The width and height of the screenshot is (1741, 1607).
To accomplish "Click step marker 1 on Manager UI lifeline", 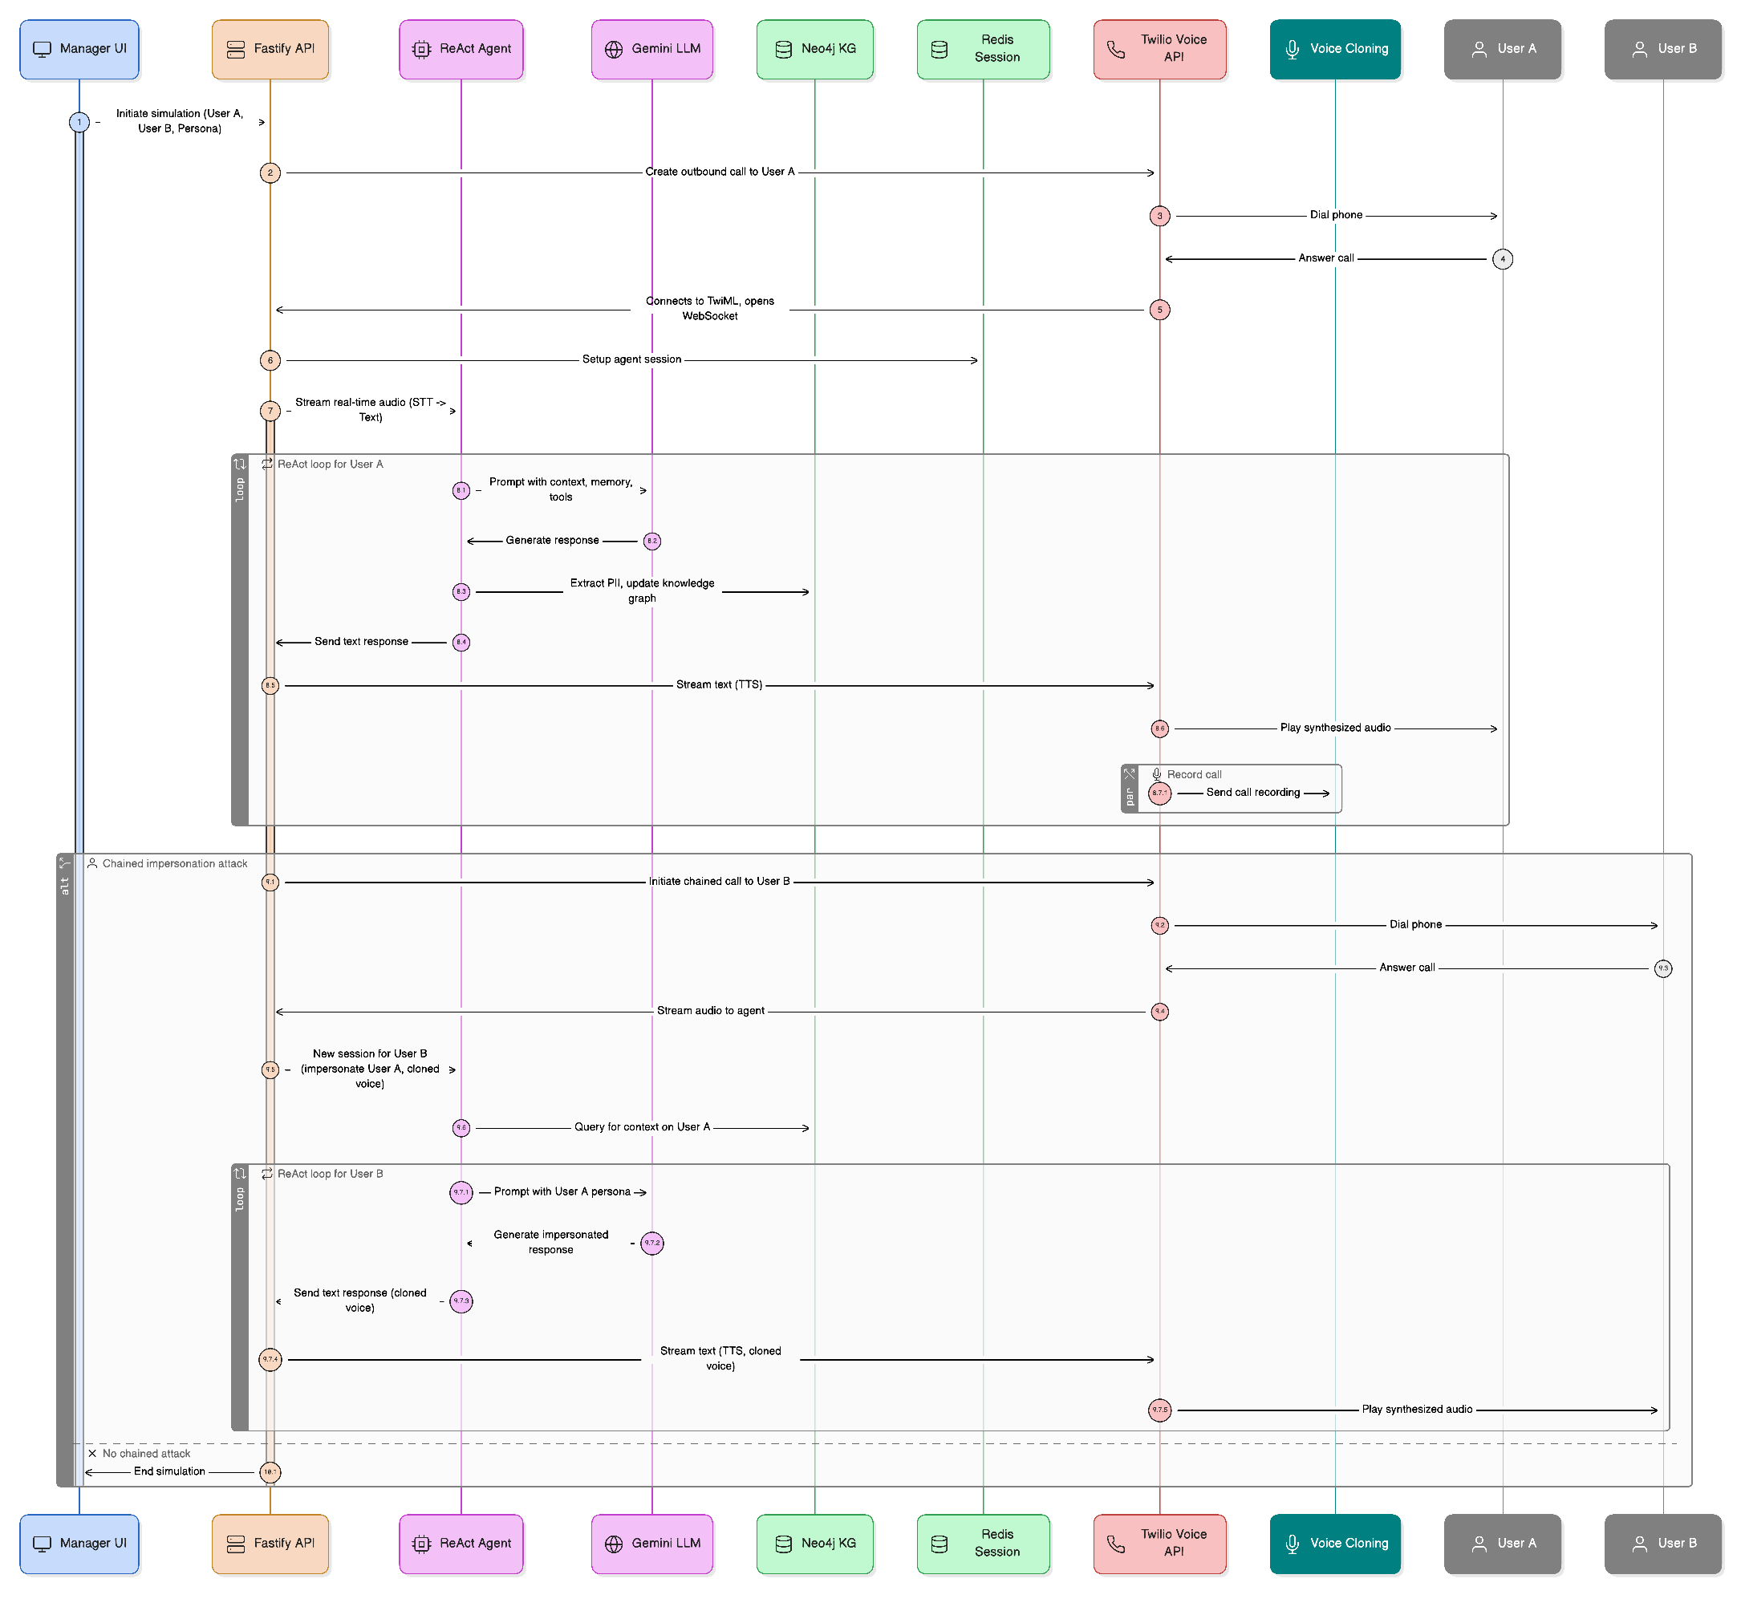I will click(x=79, y=123).
